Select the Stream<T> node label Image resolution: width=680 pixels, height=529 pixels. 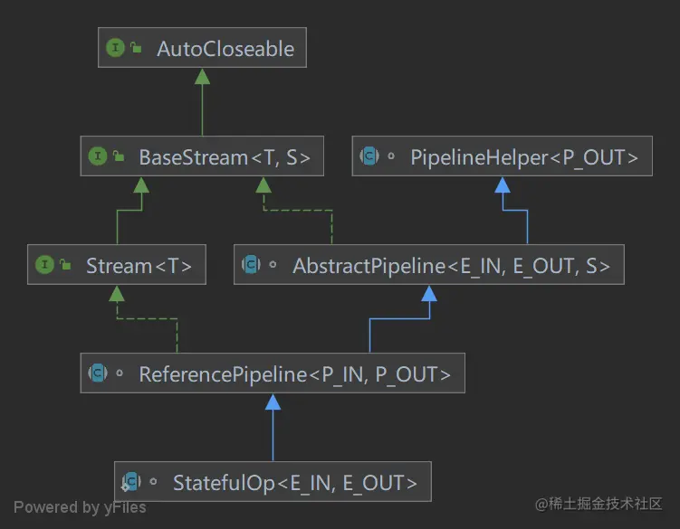(x=139, y=266)
